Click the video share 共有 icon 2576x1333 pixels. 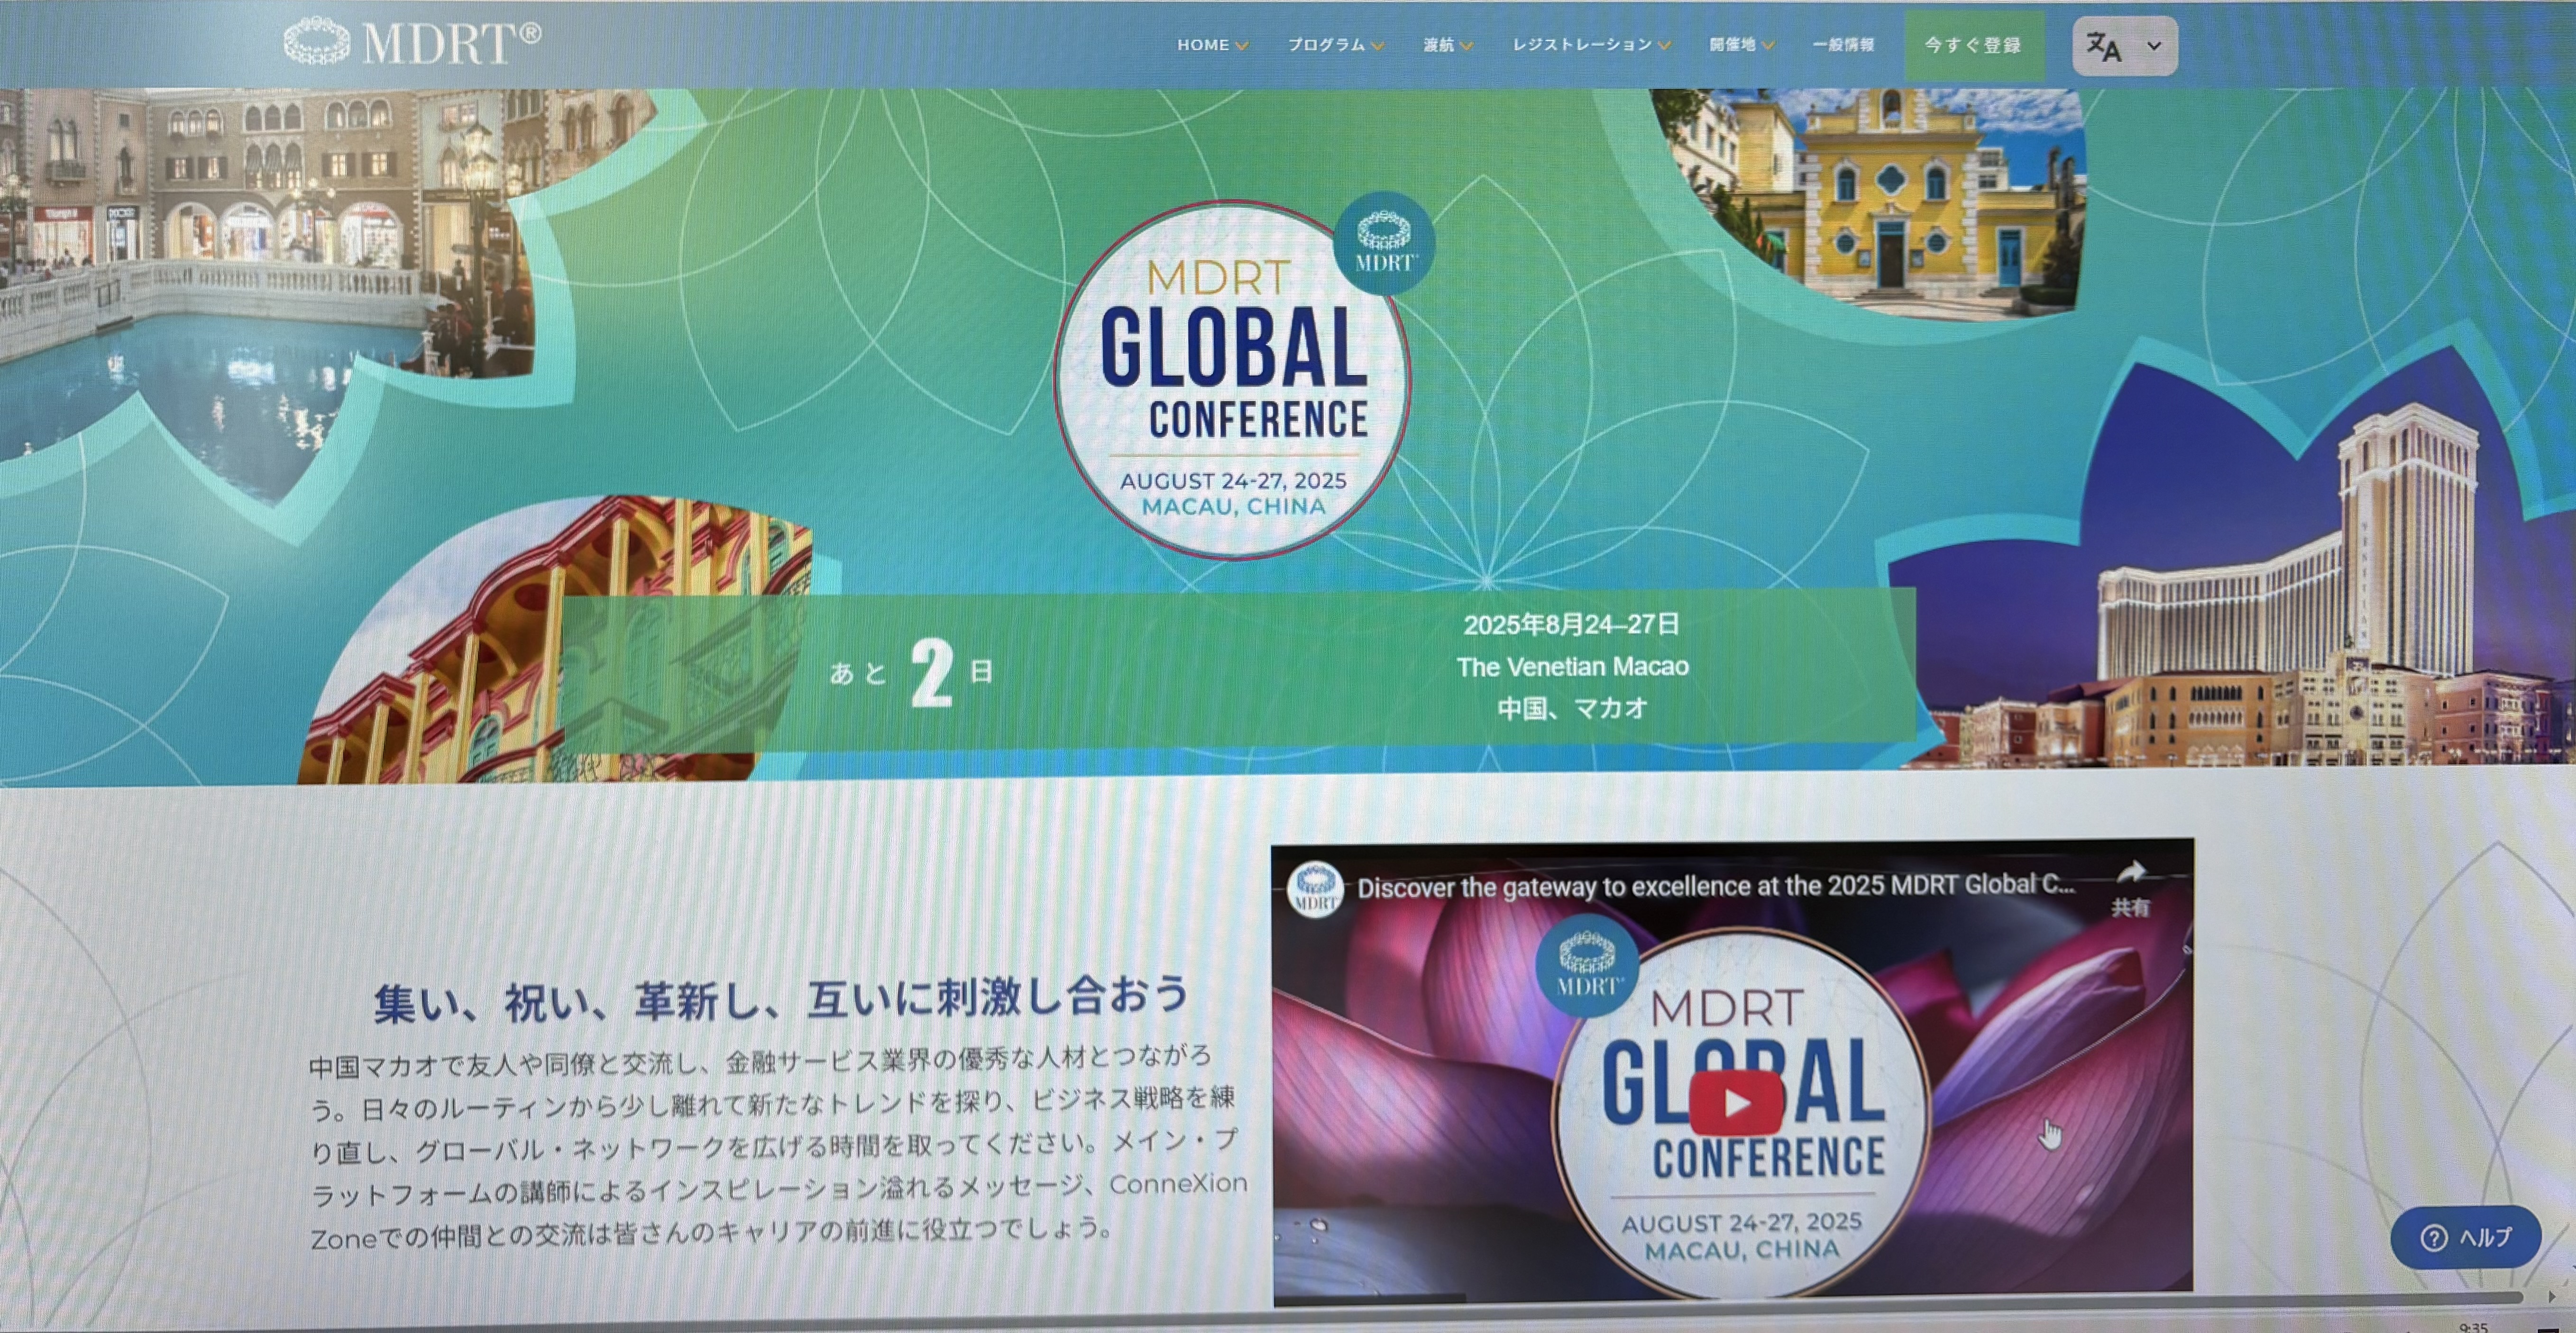pyautogui.click(x=2130, y=888)
